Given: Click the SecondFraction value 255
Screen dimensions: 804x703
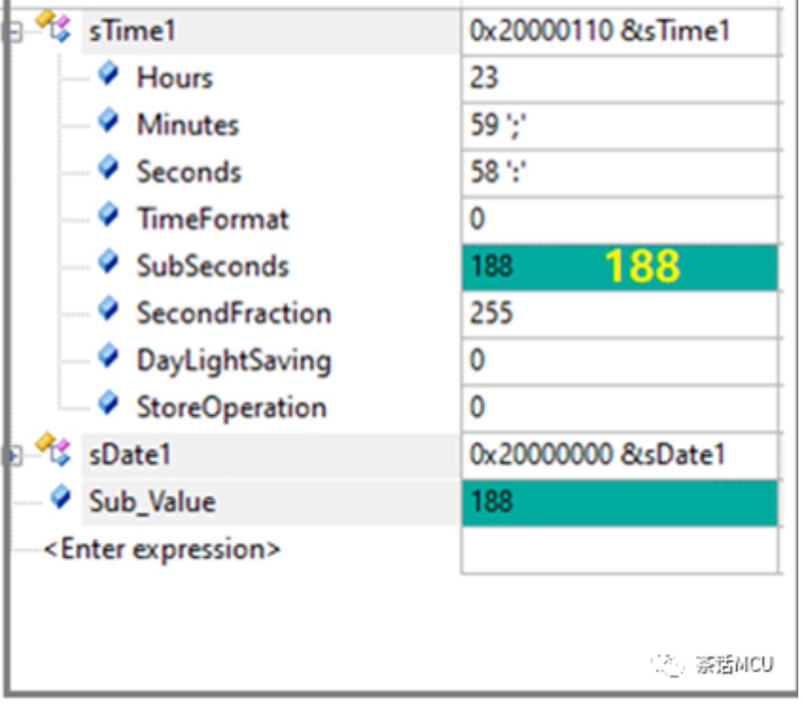Looking at the screenshot, I should pos(491,314).
